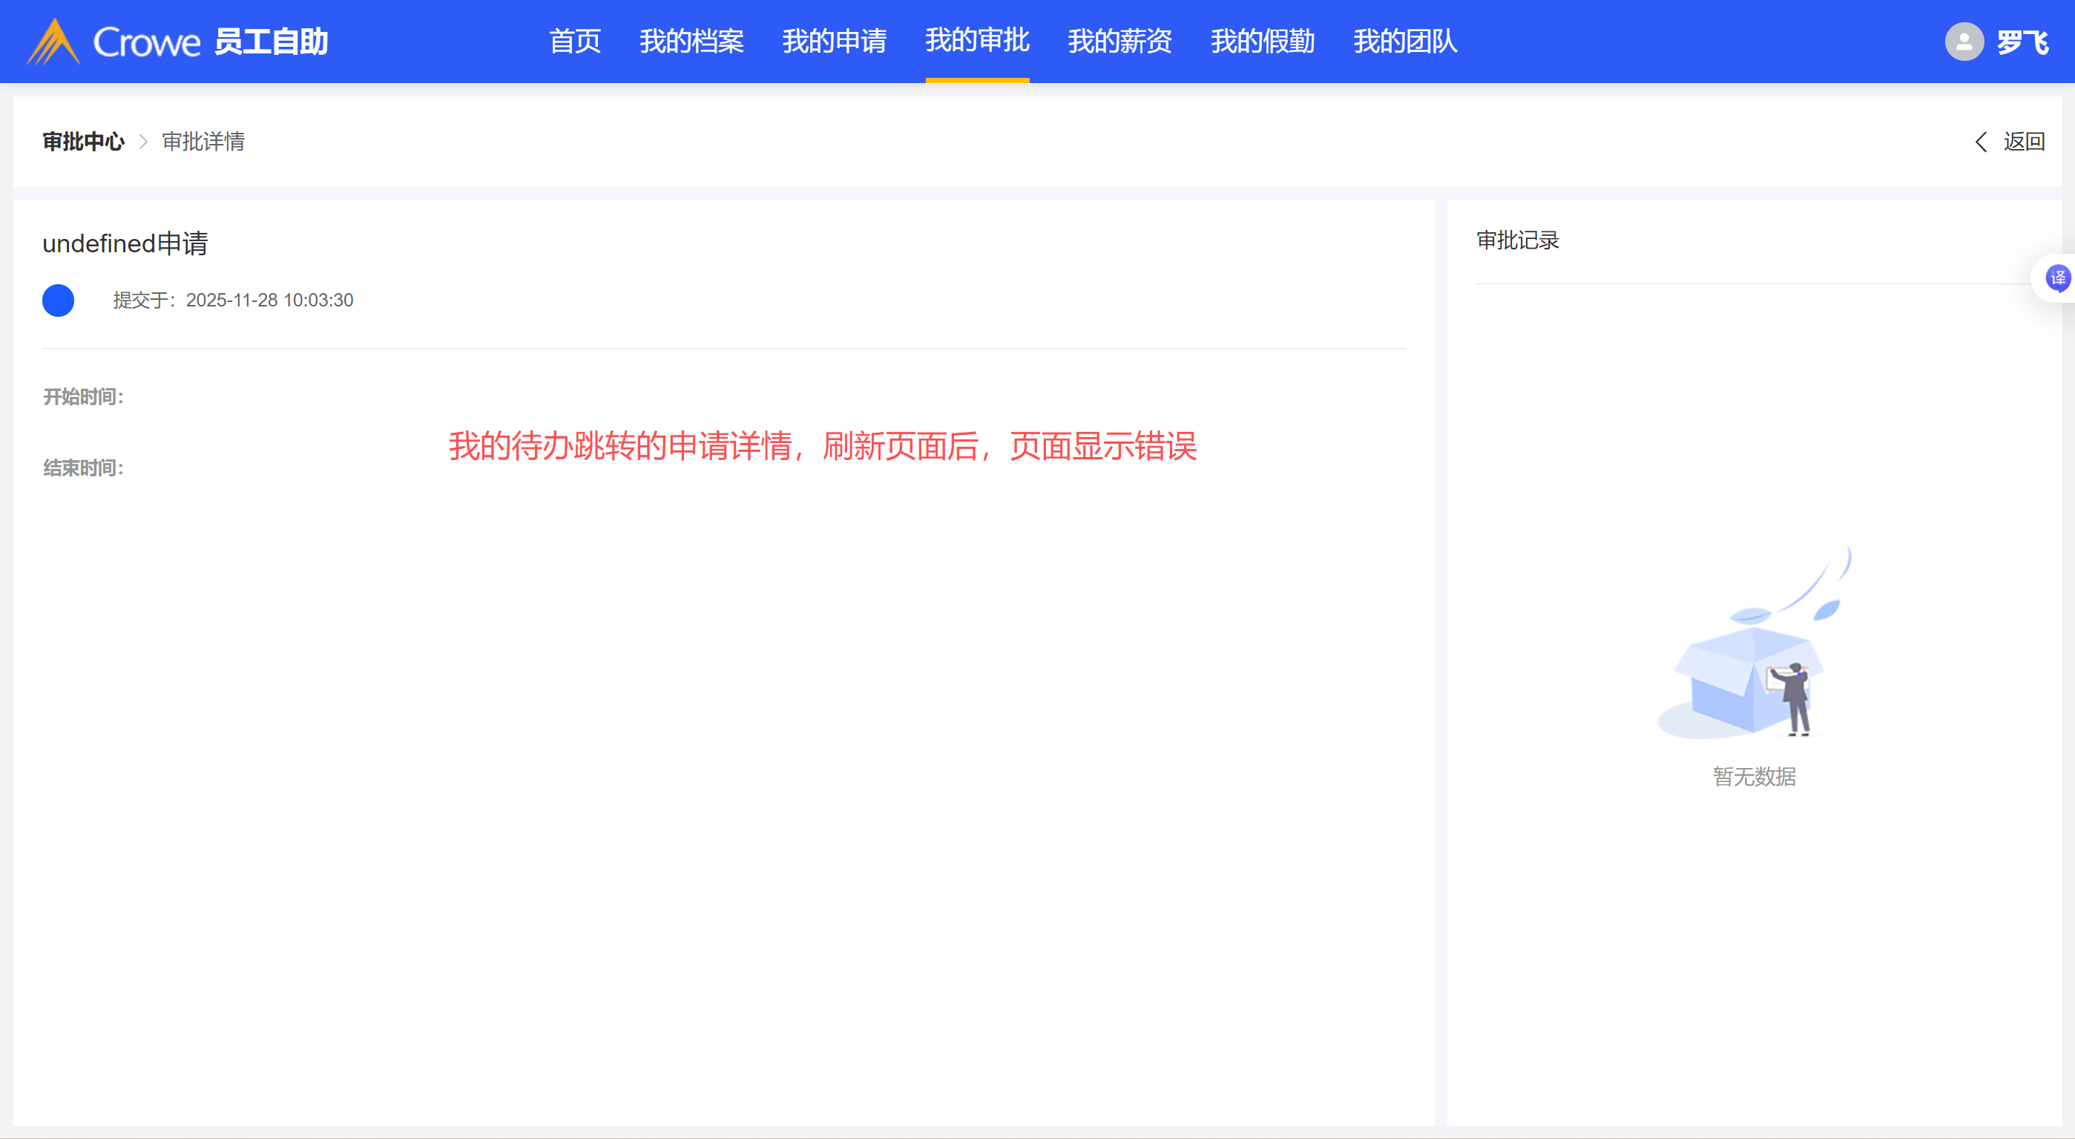This screenshot has height=1139, width=2075.
Task: Click the Crowe logo icon
Action: click(53, 42)
